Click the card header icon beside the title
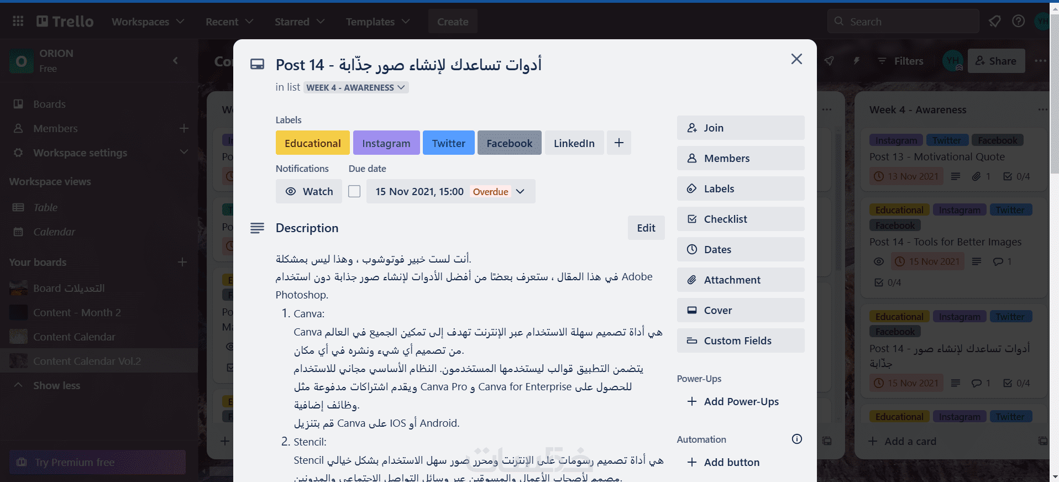1059x482 pixels. click(257, 64)
